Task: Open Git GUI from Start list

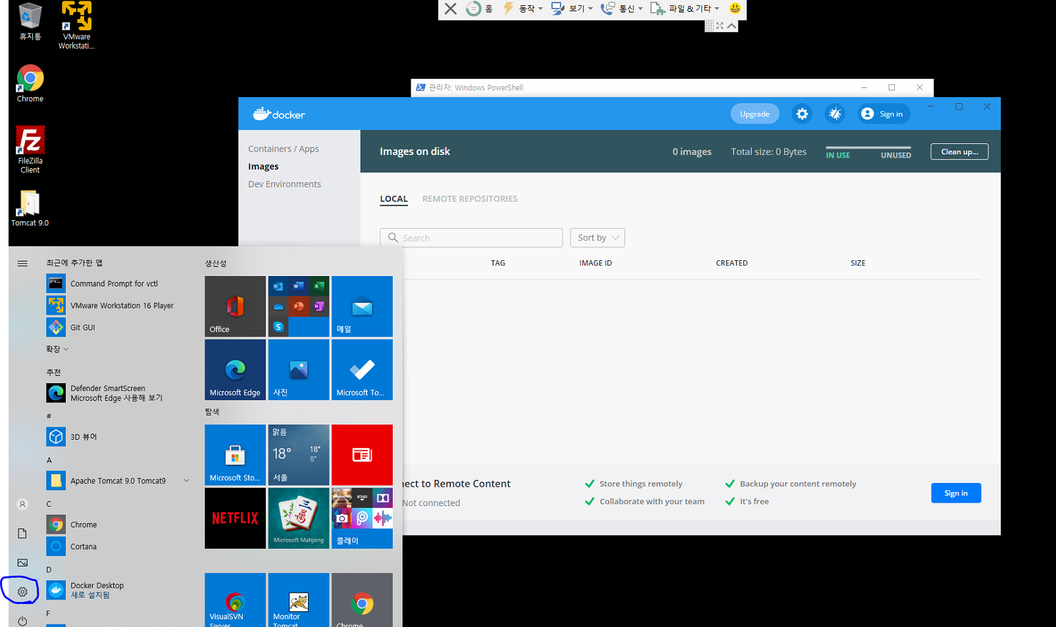Action: (118, 327)
